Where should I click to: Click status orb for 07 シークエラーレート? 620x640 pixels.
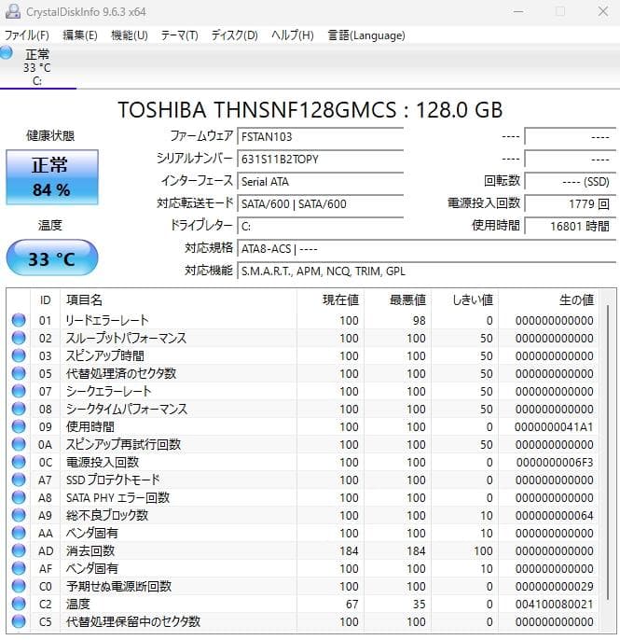19,392
